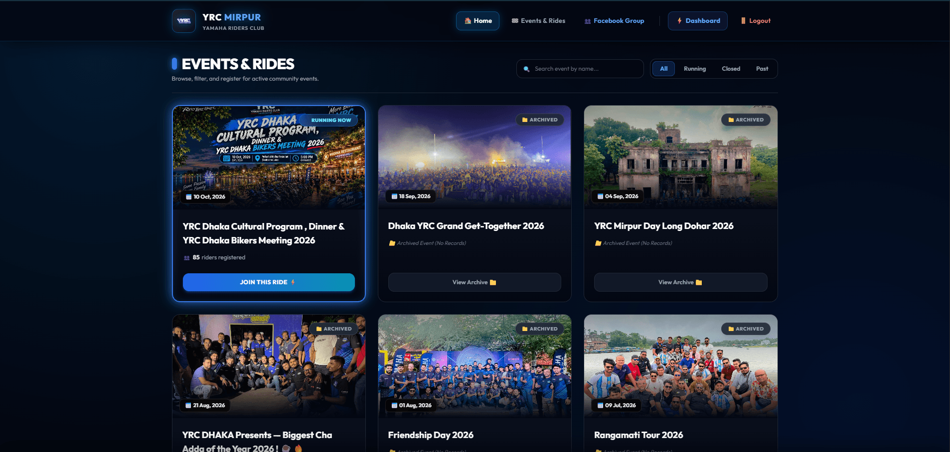Open the Facebook Group link

(614, 21)
